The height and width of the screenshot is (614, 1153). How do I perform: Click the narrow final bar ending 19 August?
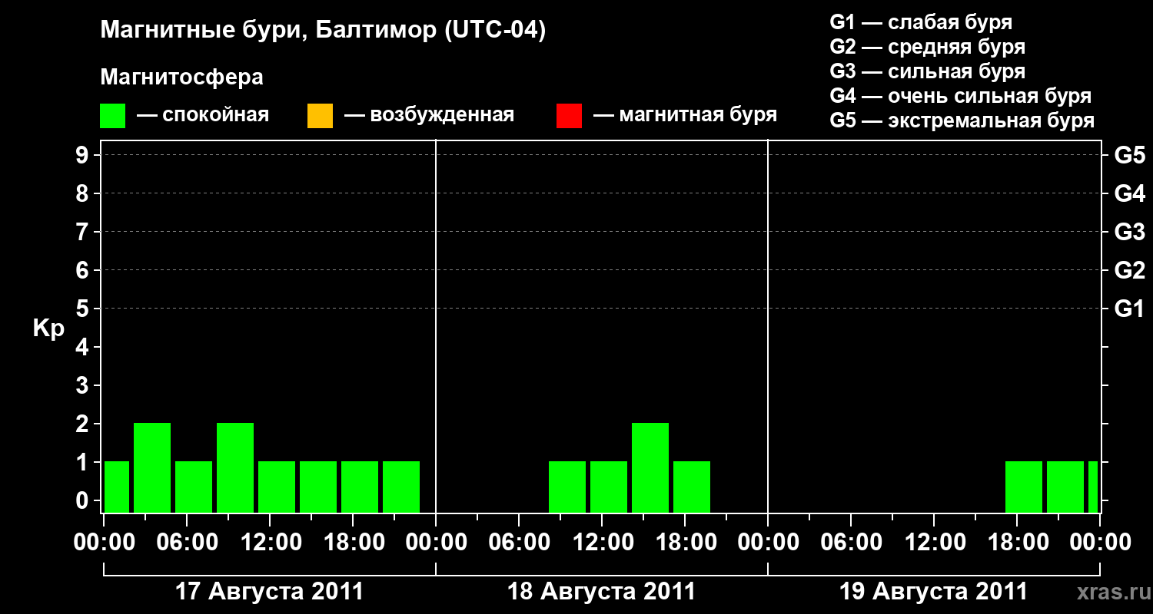1093,487
